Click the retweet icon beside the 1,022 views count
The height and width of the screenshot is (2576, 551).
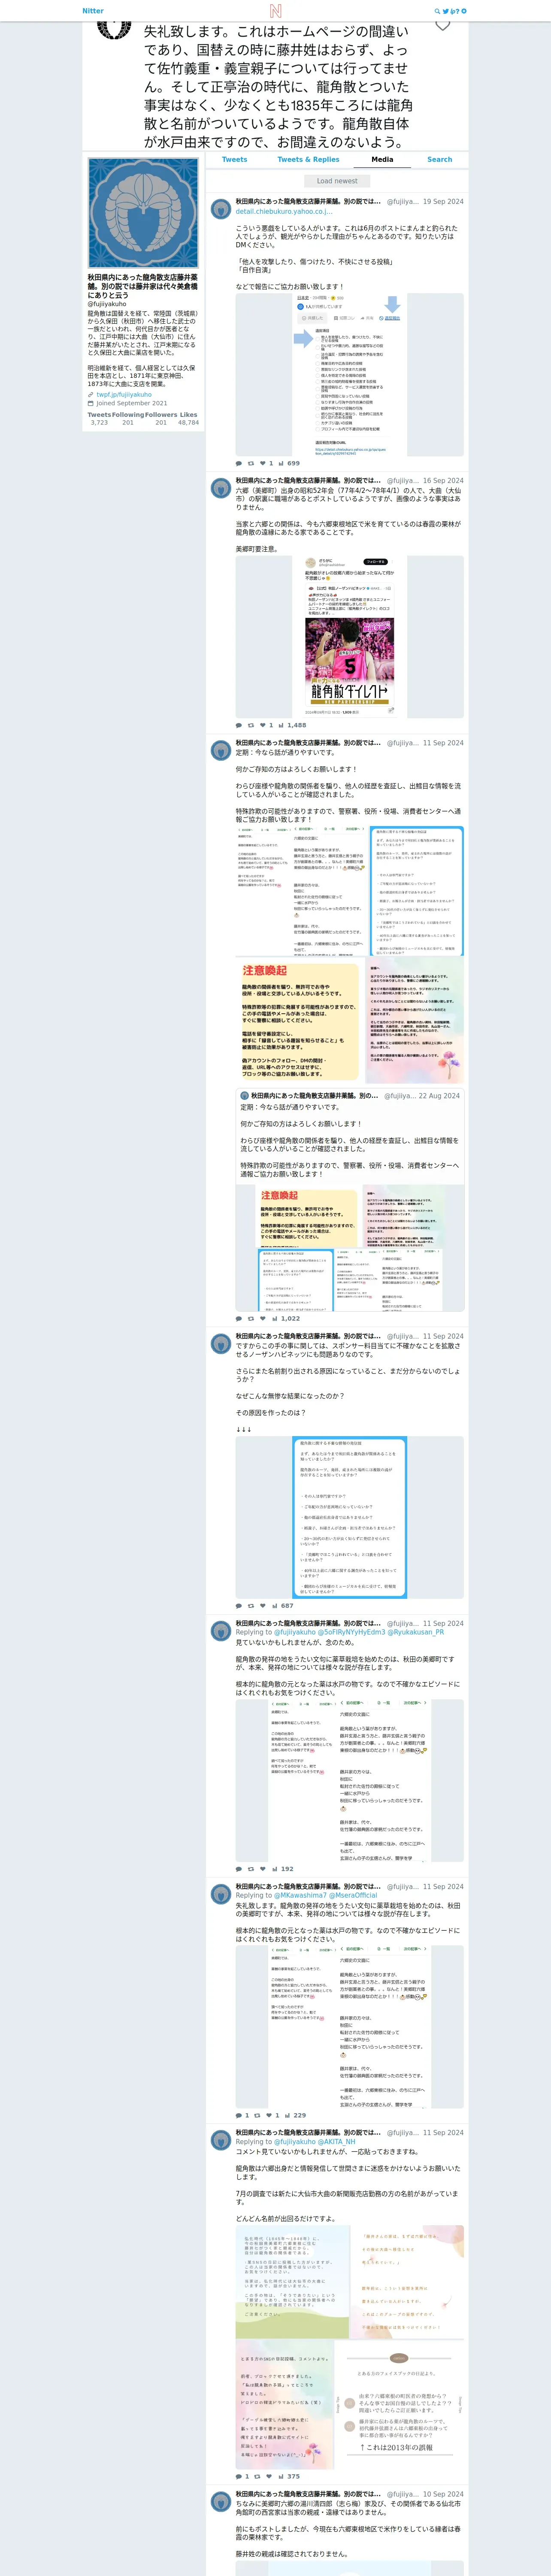[251, 1318]
